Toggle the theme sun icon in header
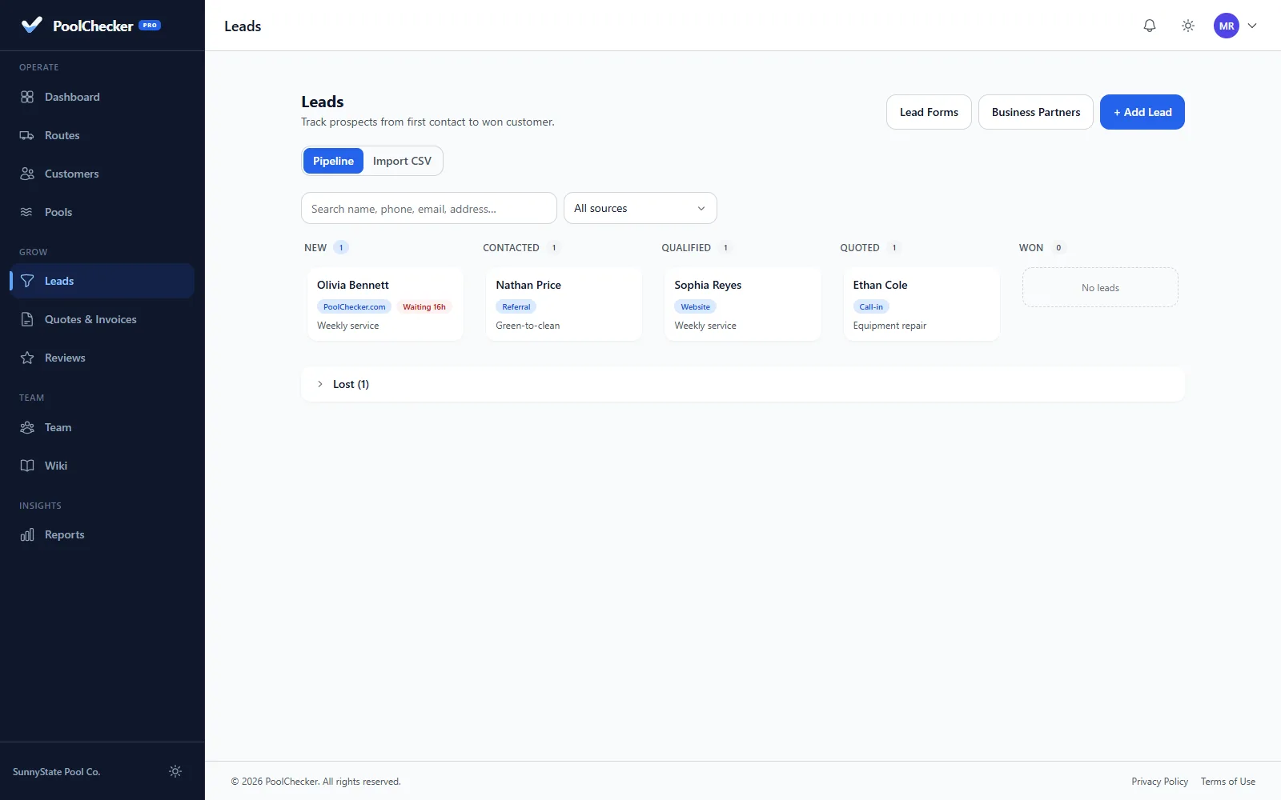Viewport: 1281px width, 800px height. (1188, 26)
